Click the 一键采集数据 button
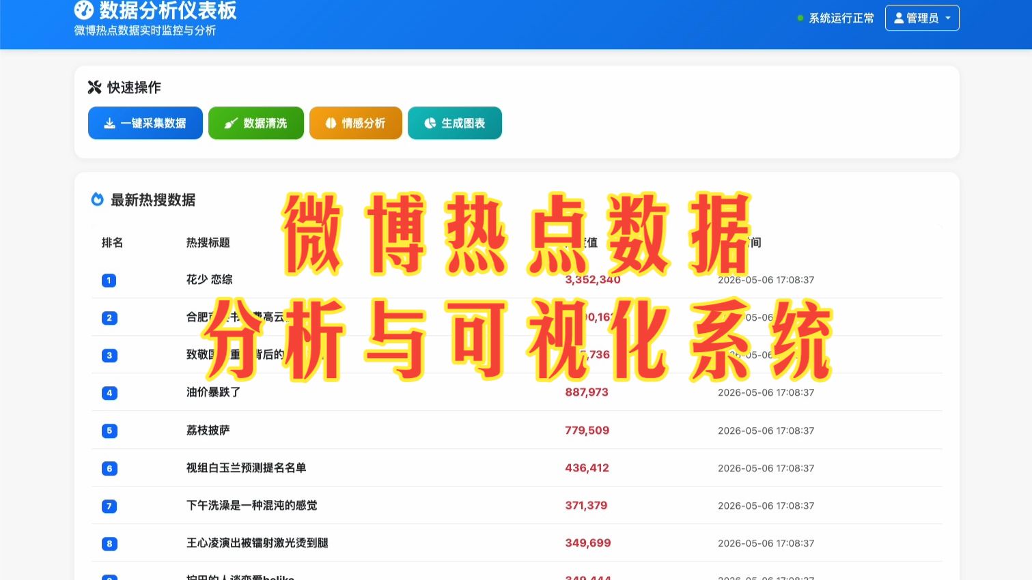Image resolution: width=1032 pixels, height=580 pixels. point(145,123)
